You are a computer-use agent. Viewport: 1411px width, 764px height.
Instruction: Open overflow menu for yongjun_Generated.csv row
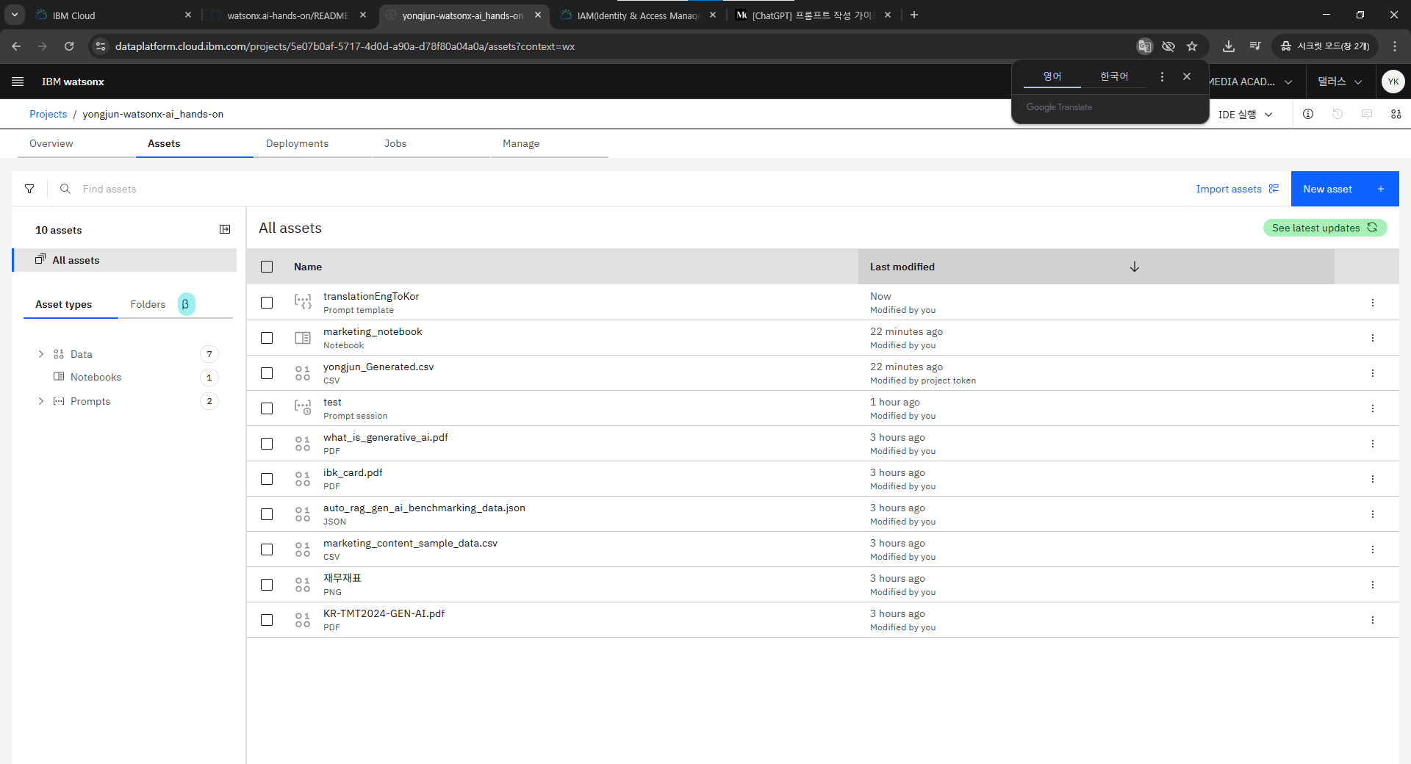1372,373
